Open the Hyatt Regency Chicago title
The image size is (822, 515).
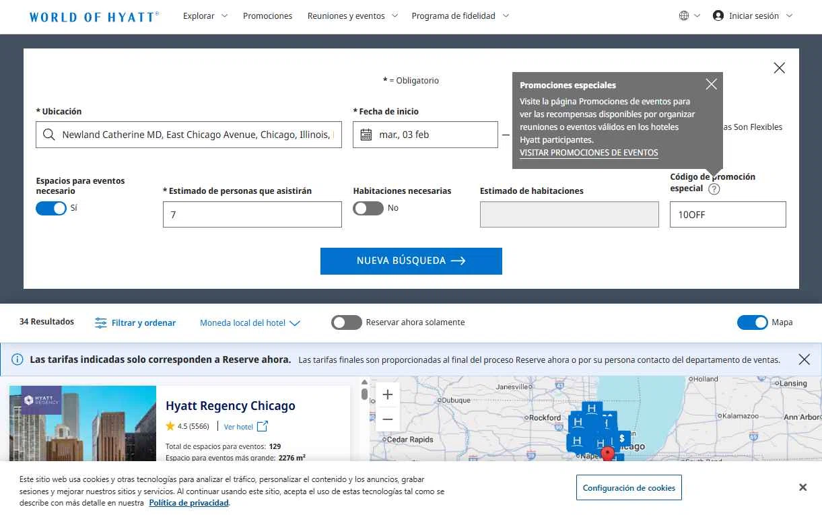click(230, 406)
